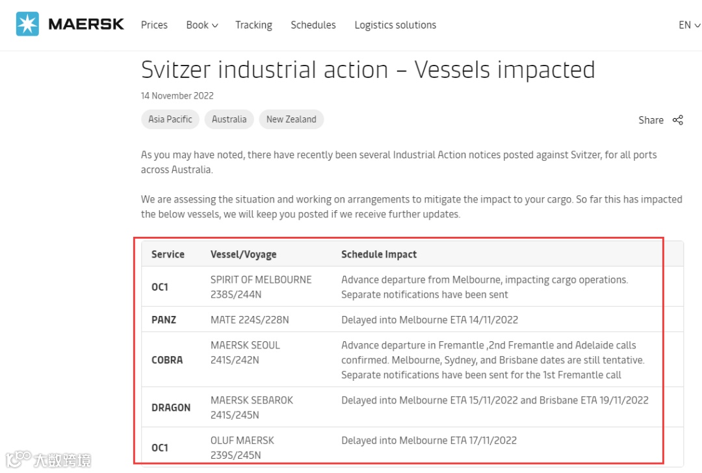Click the Asia Pacific tag
The height and width of the screenshot is (473, 702).
tap(170, 119)
